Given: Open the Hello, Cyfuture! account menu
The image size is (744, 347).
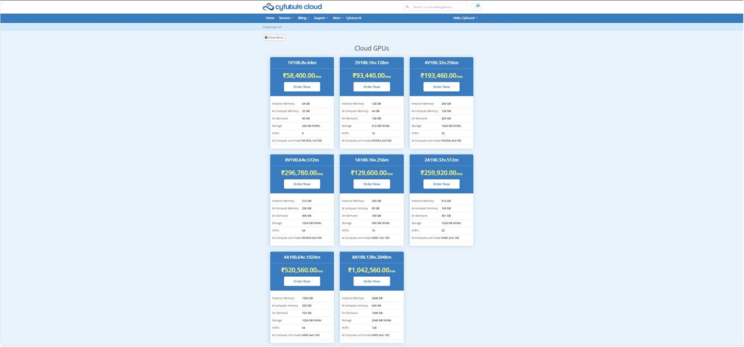Looking at the screenshot, I should click(465, 18).
